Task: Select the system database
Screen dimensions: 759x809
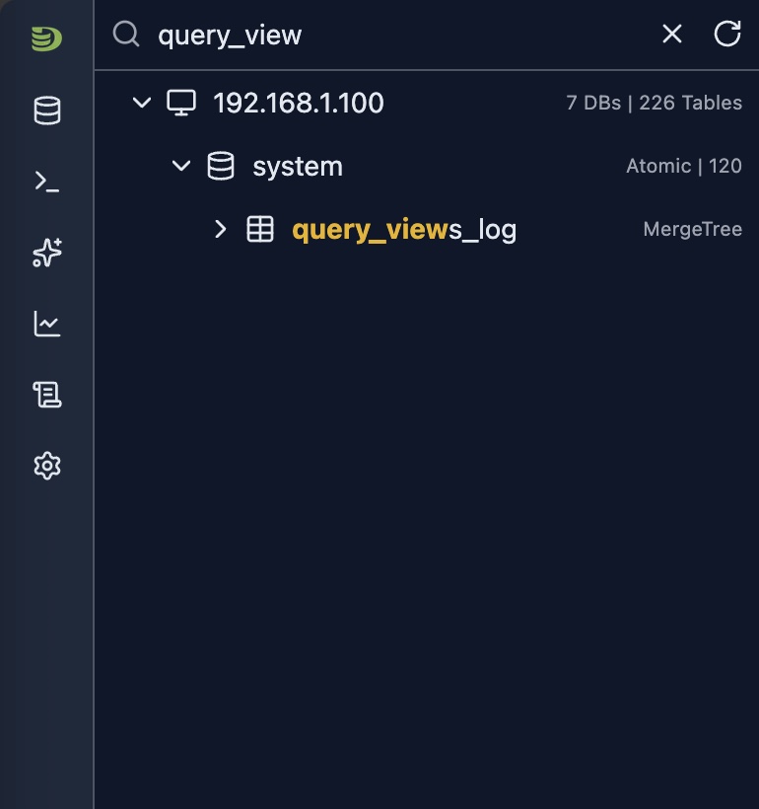Action: pos(298,166)
